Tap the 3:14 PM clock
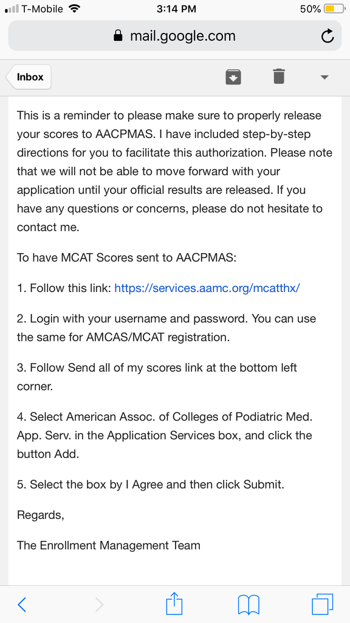Screen dimensions: 350x623 coord(176,9)
